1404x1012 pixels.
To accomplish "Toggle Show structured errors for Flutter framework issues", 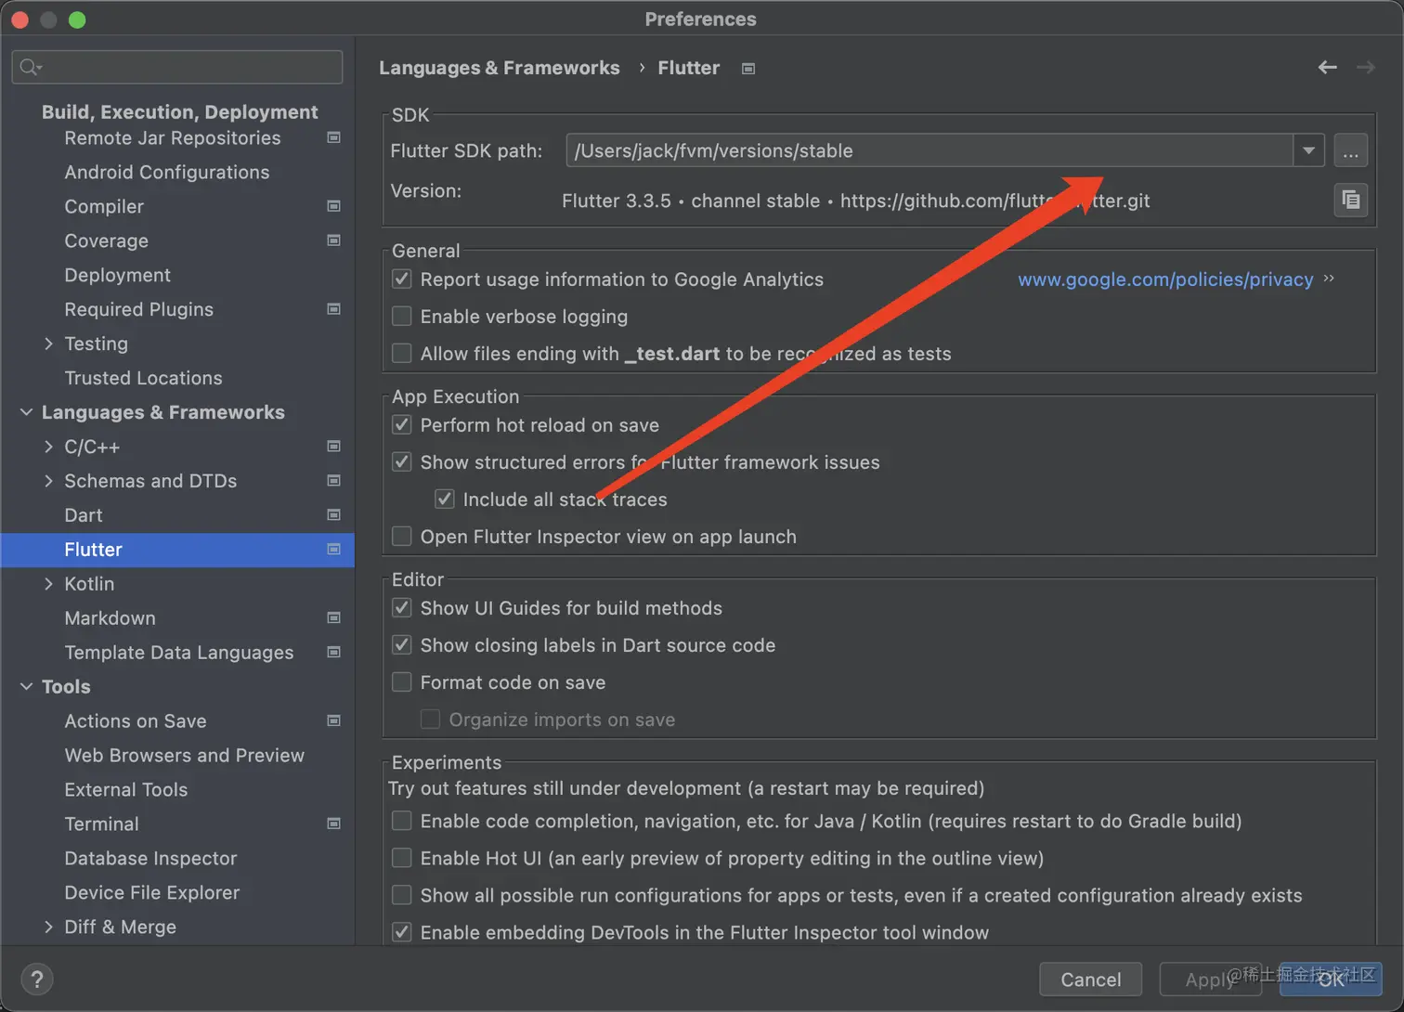I will (402, 461).
